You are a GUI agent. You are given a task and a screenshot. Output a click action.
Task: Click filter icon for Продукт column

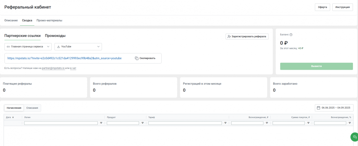142,123
